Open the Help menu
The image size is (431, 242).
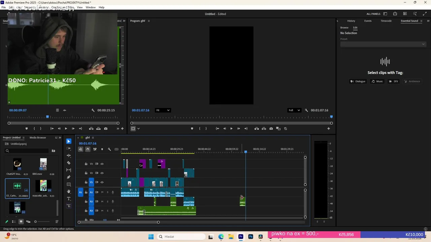tap(101, 7)
